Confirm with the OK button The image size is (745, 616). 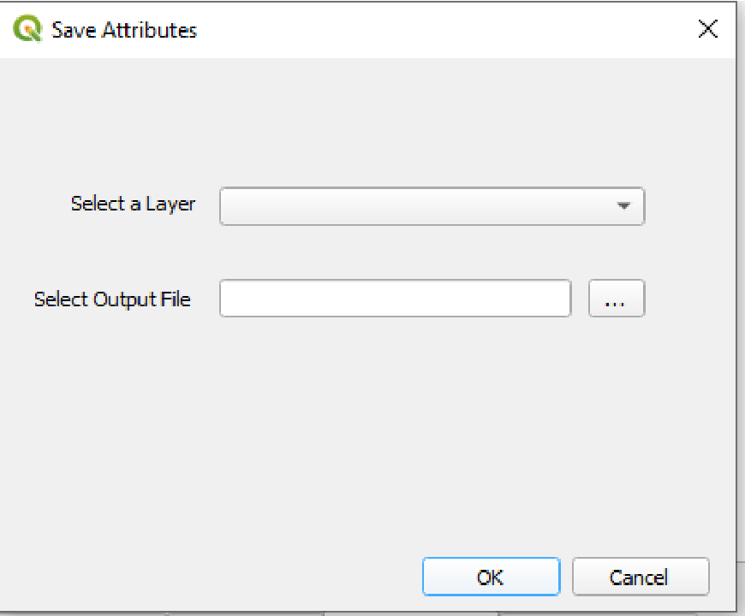pyautogui.click(x=491, y=577)
